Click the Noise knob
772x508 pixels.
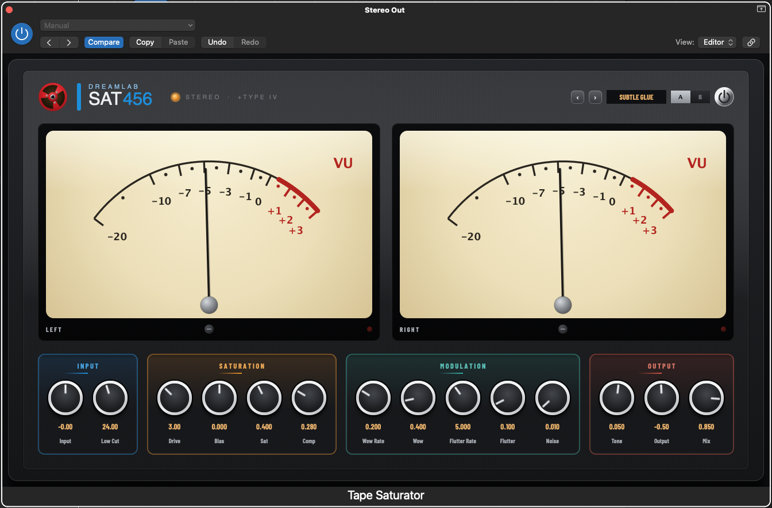[553, 398]
